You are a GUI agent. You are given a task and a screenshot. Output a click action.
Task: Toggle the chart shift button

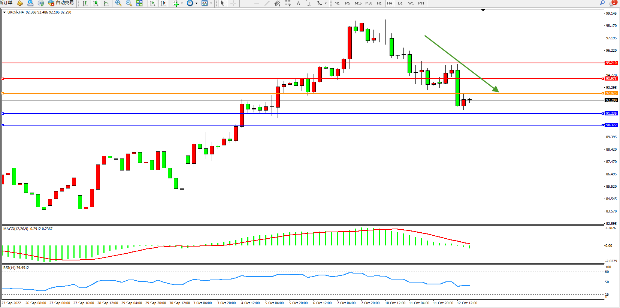(163, 3)
